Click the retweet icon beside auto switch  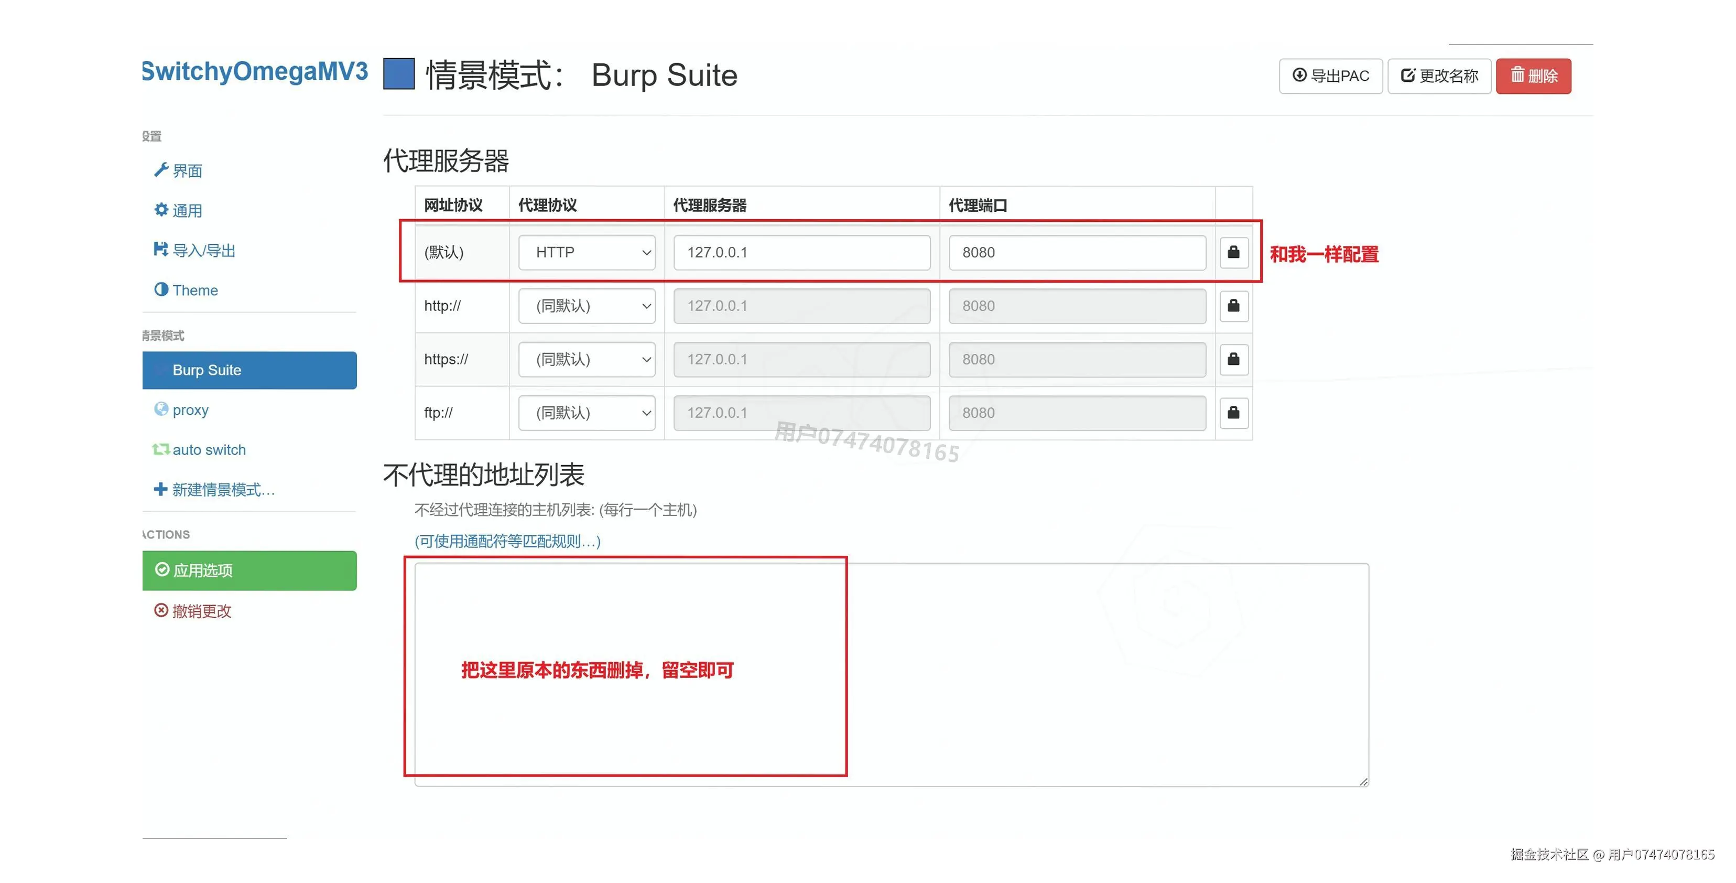(160, 449)
